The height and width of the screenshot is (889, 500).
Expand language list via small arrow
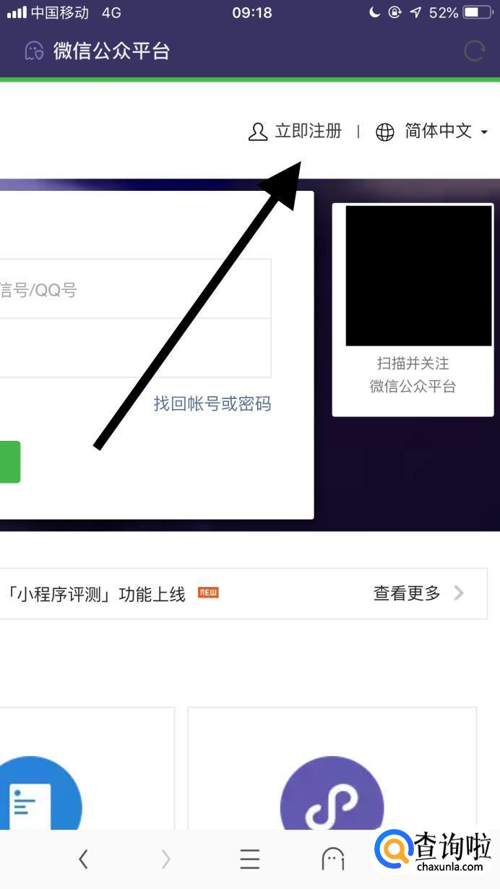[484, 132]
